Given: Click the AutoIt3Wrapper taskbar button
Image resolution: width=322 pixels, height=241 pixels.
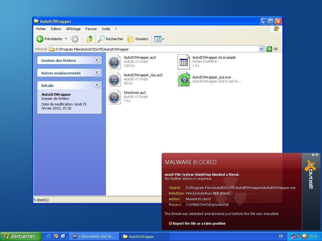Looking at the screenshot, I should click(x=145, y=236).
